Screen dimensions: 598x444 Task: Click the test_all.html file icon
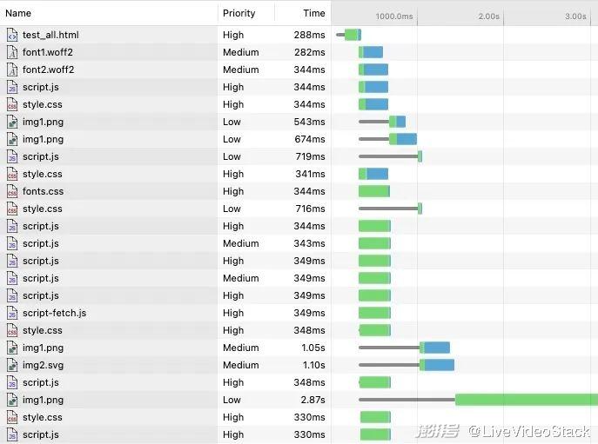[12, 35]
